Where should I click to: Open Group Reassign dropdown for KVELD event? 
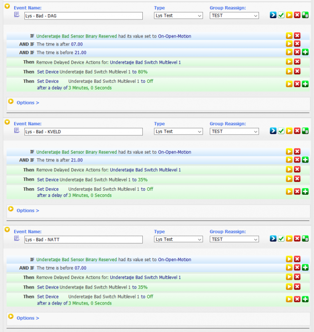tap(234, 131)
